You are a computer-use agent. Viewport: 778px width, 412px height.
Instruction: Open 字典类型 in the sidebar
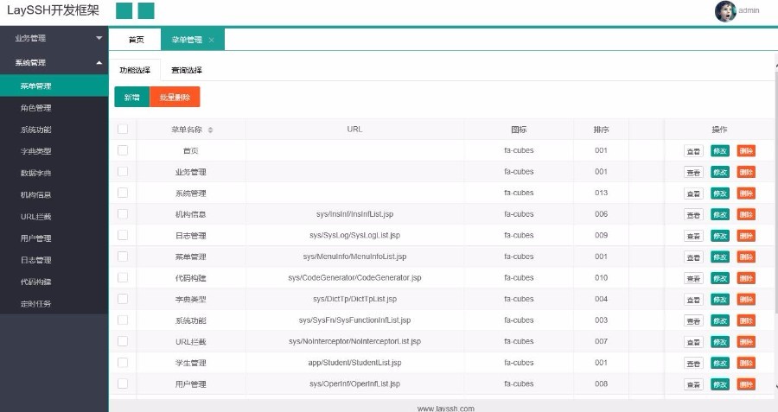click(x=54, y=151)
